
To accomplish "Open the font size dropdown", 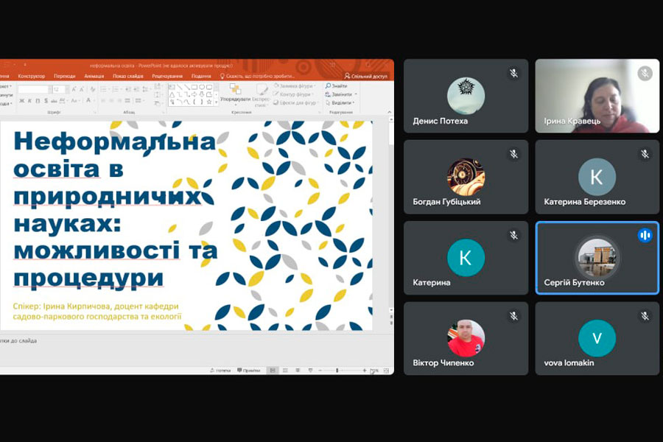I will 67,89.
